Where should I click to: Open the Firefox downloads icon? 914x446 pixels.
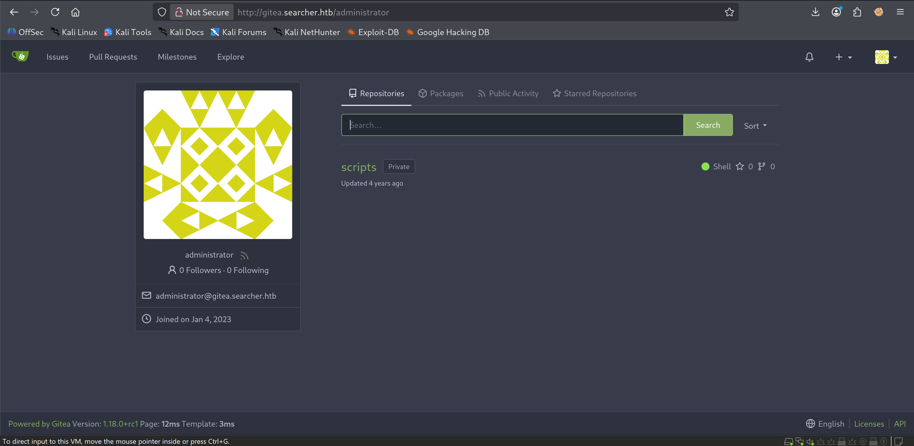(x=815, y=12)
